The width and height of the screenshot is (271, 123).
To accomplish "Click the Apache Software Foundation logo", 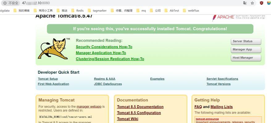I will pyautogui.click(x=239, y=17).
